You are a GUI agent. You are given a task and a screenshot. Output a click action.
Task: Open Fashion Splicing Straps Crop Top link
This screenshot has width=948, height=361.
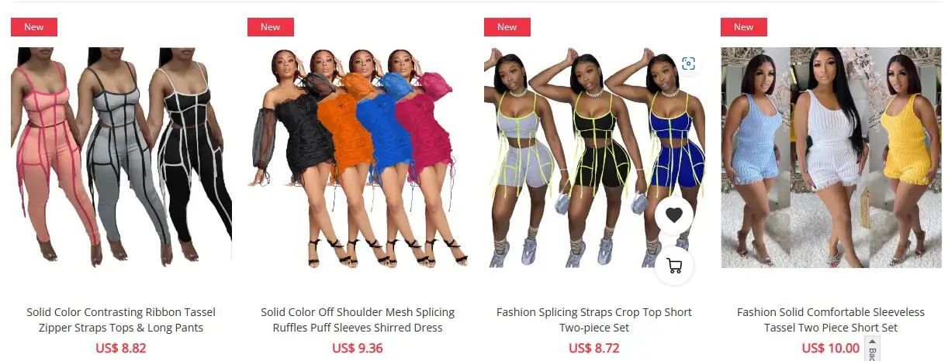point(594,320)
